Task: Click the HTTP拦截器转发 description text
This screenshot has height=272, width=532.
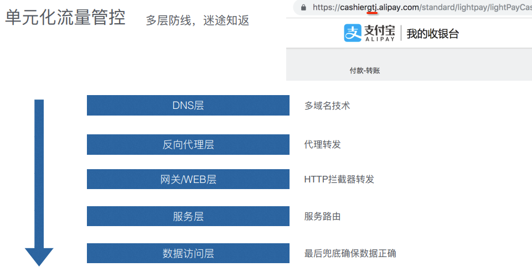Action: (339, 179)
